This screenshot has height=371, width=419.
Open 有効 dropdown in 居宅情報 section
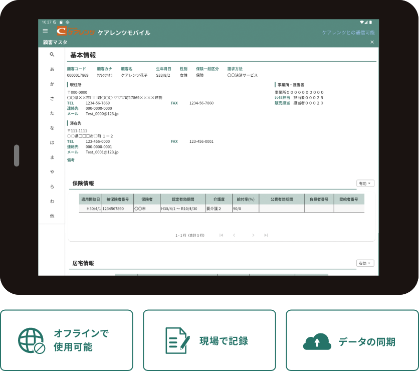(x=365, y=263)
